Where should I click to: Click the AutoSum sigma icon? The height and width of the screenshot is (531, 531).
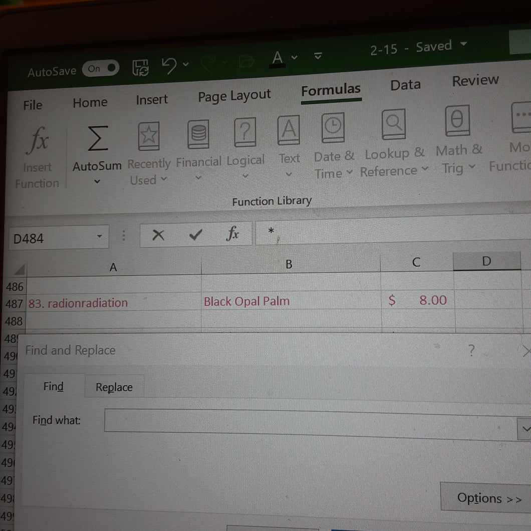point(98,138)
